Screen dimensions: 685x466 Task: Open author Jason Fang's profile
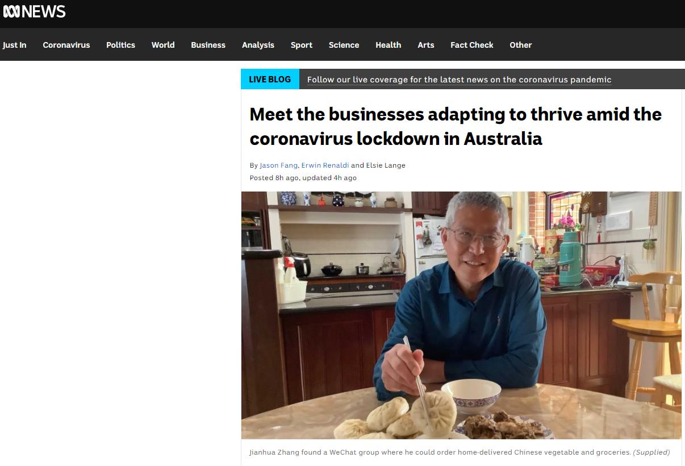coord(278,165)
